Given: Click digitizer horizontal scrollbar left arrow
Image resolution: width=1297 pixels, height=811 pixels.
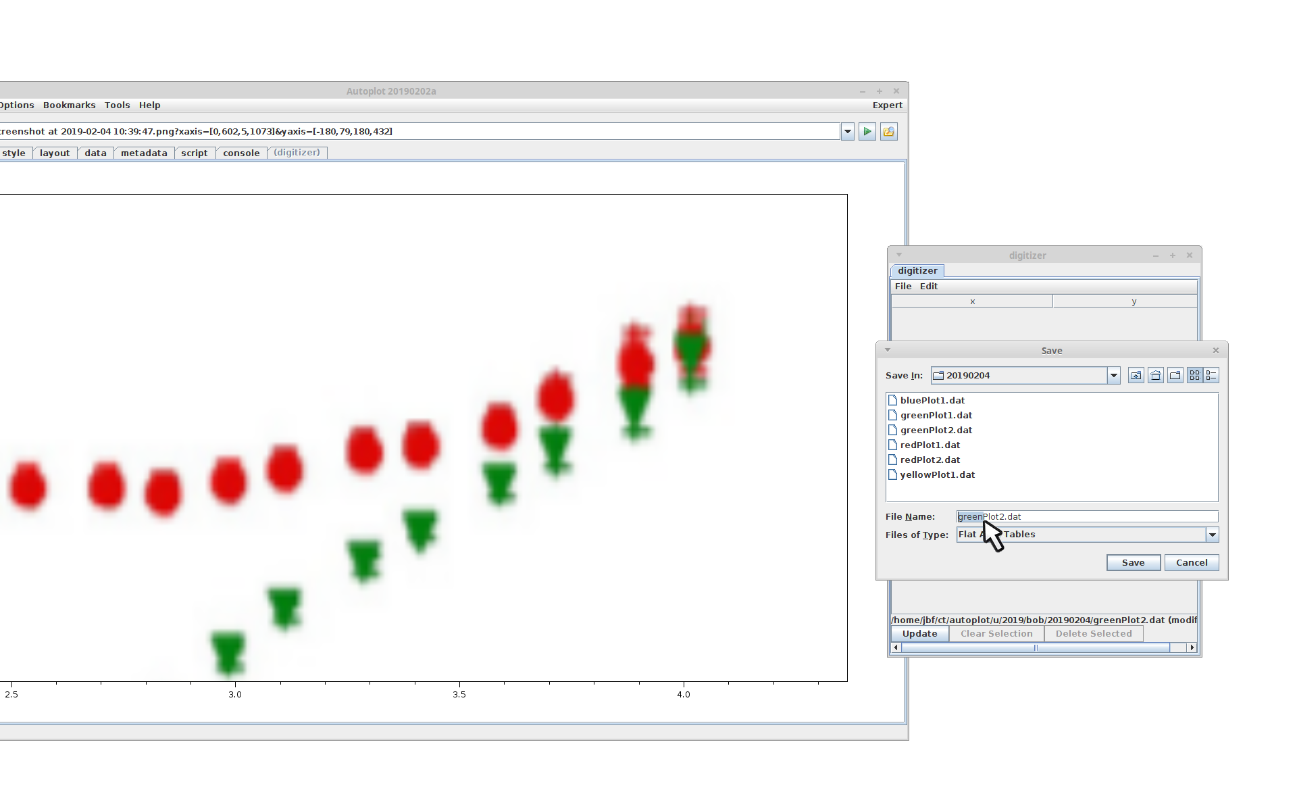Looking at the screenshot, I should tap(896, 647).
